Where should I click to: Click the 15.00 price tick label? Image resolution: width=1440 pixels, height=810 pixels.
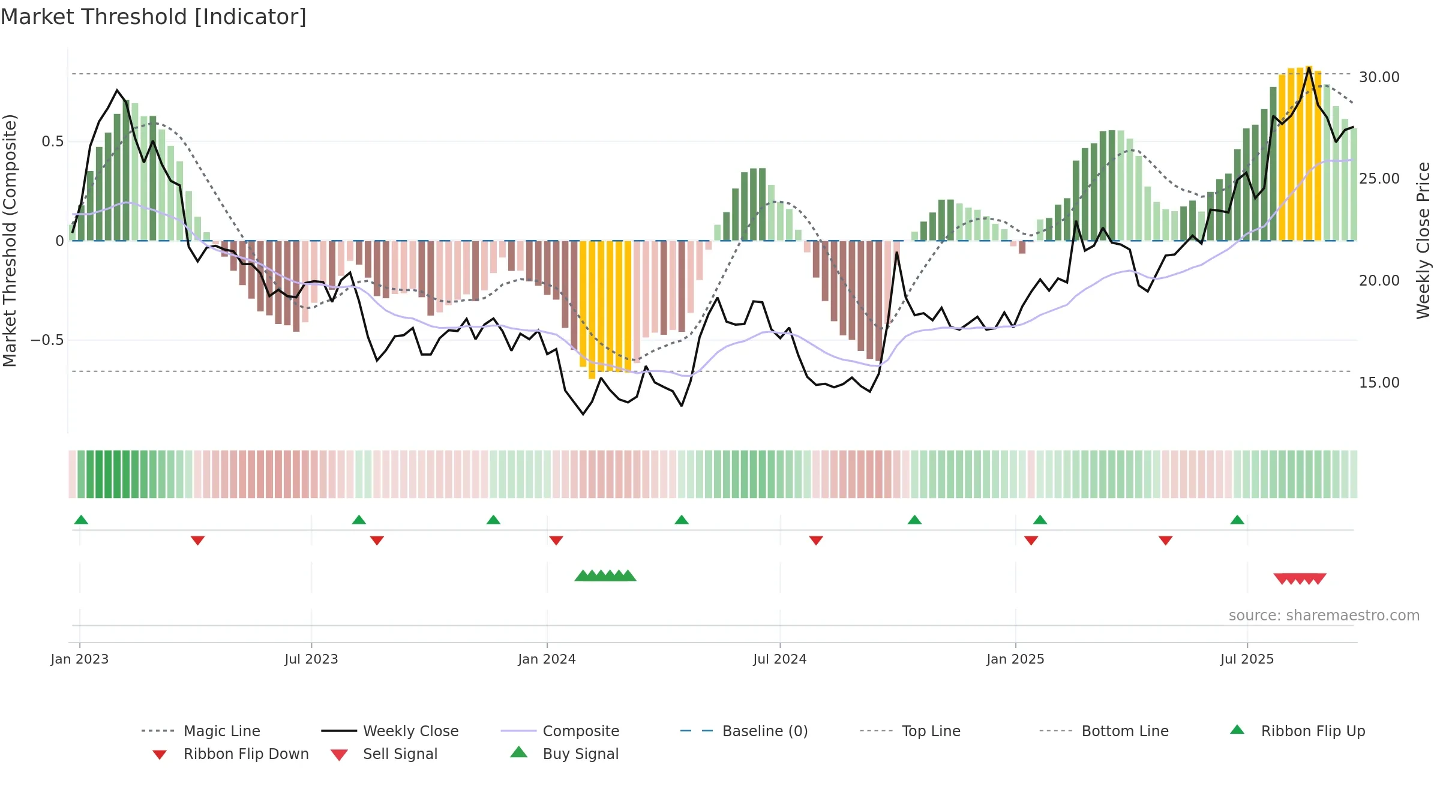click(1379, 383)
